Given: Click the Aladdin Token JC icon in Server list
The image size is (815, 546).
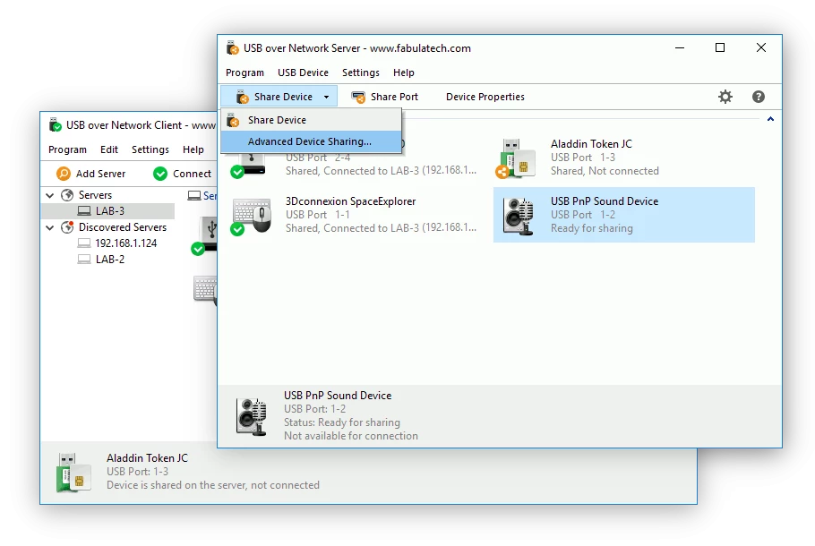Looking at the screenshot, I should pyautogui.click(x=516, y=158).
